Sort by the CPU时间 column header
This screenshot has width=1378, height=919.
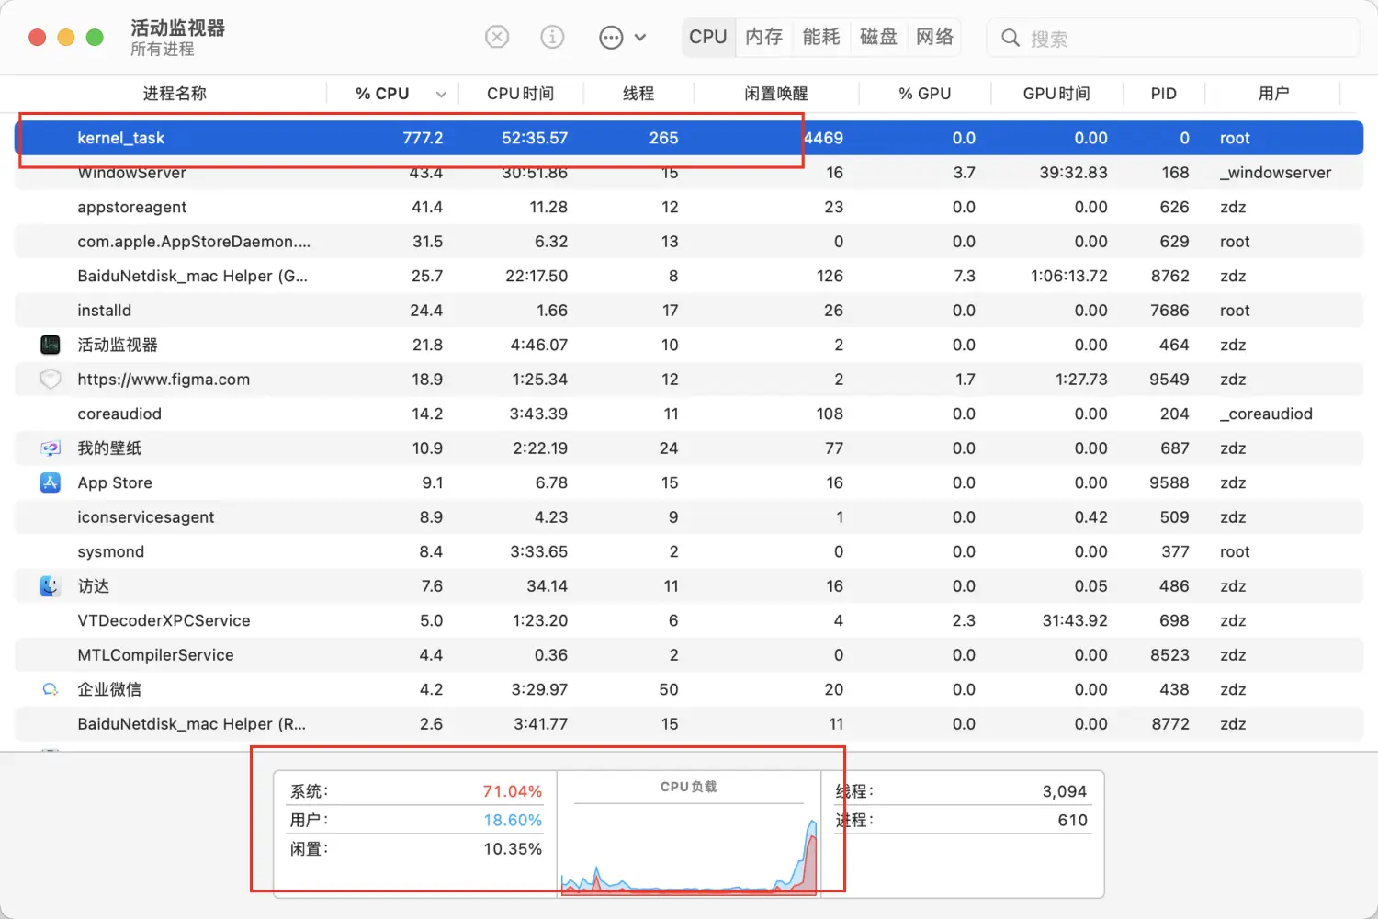(521, 94)
